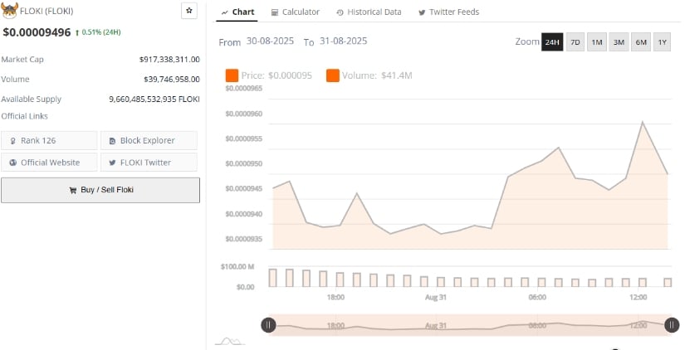Select the 1M zoom range

[597, 42]
